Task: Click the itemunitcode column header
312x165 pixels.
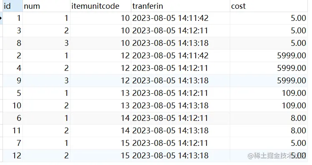Action: (x=101, y=6)
